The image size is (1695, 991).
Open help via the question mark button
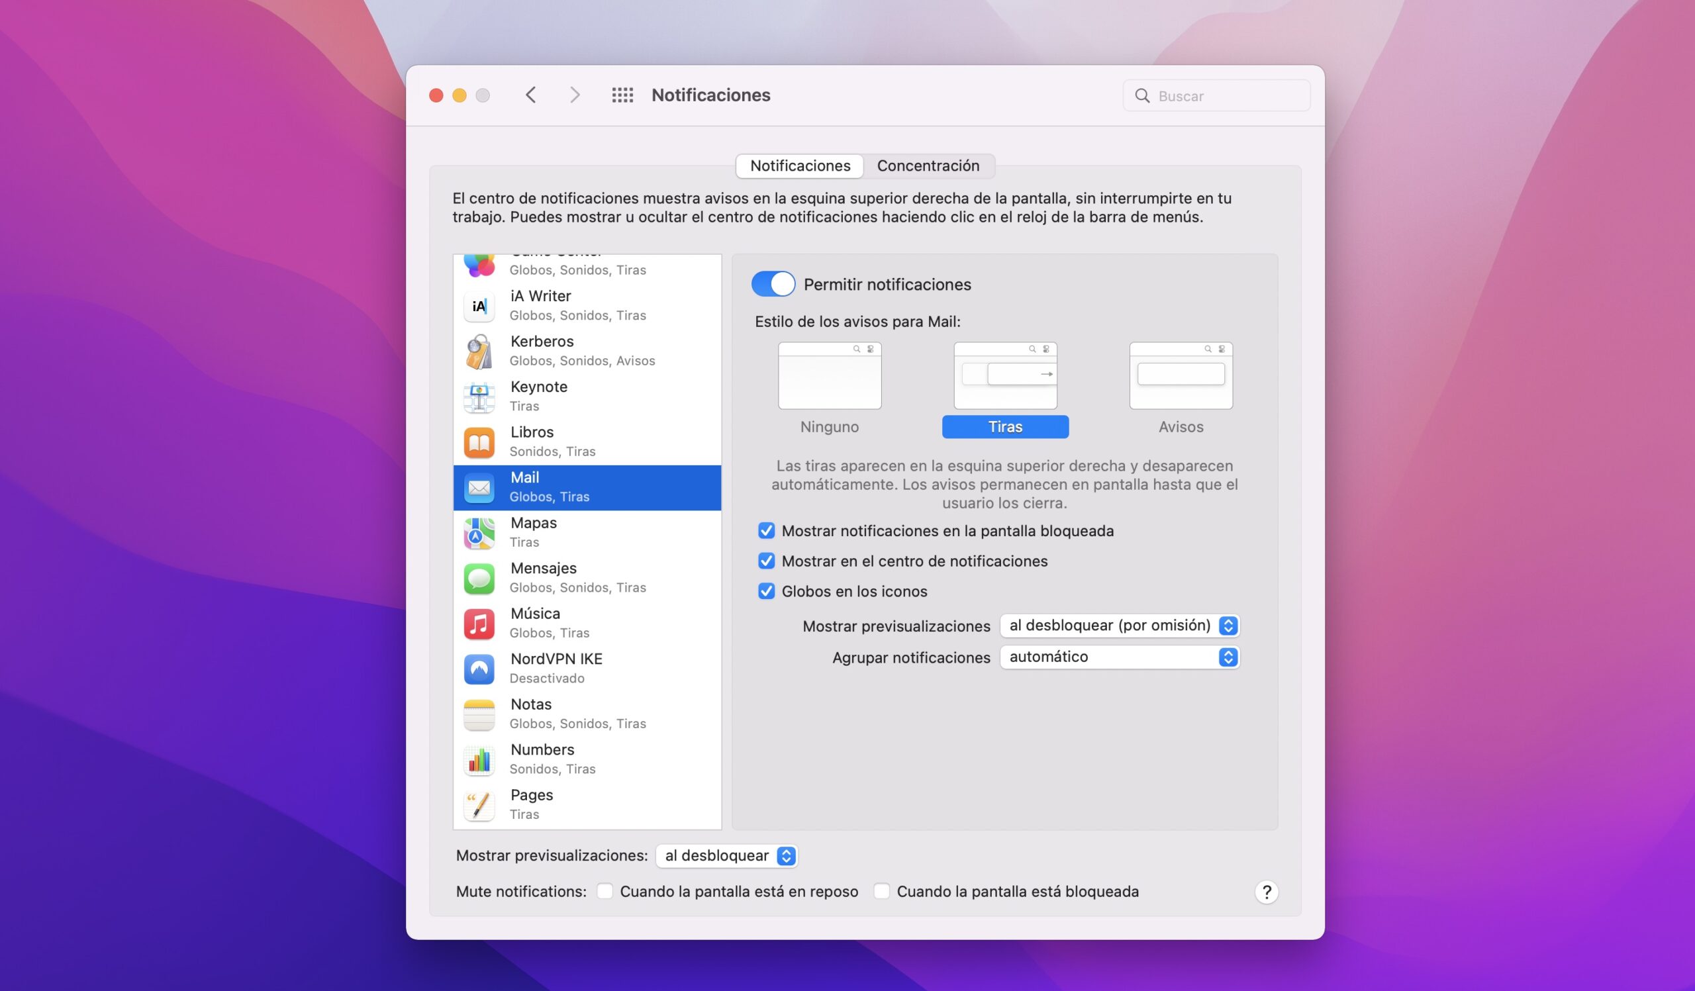(x=1267, y=892)
